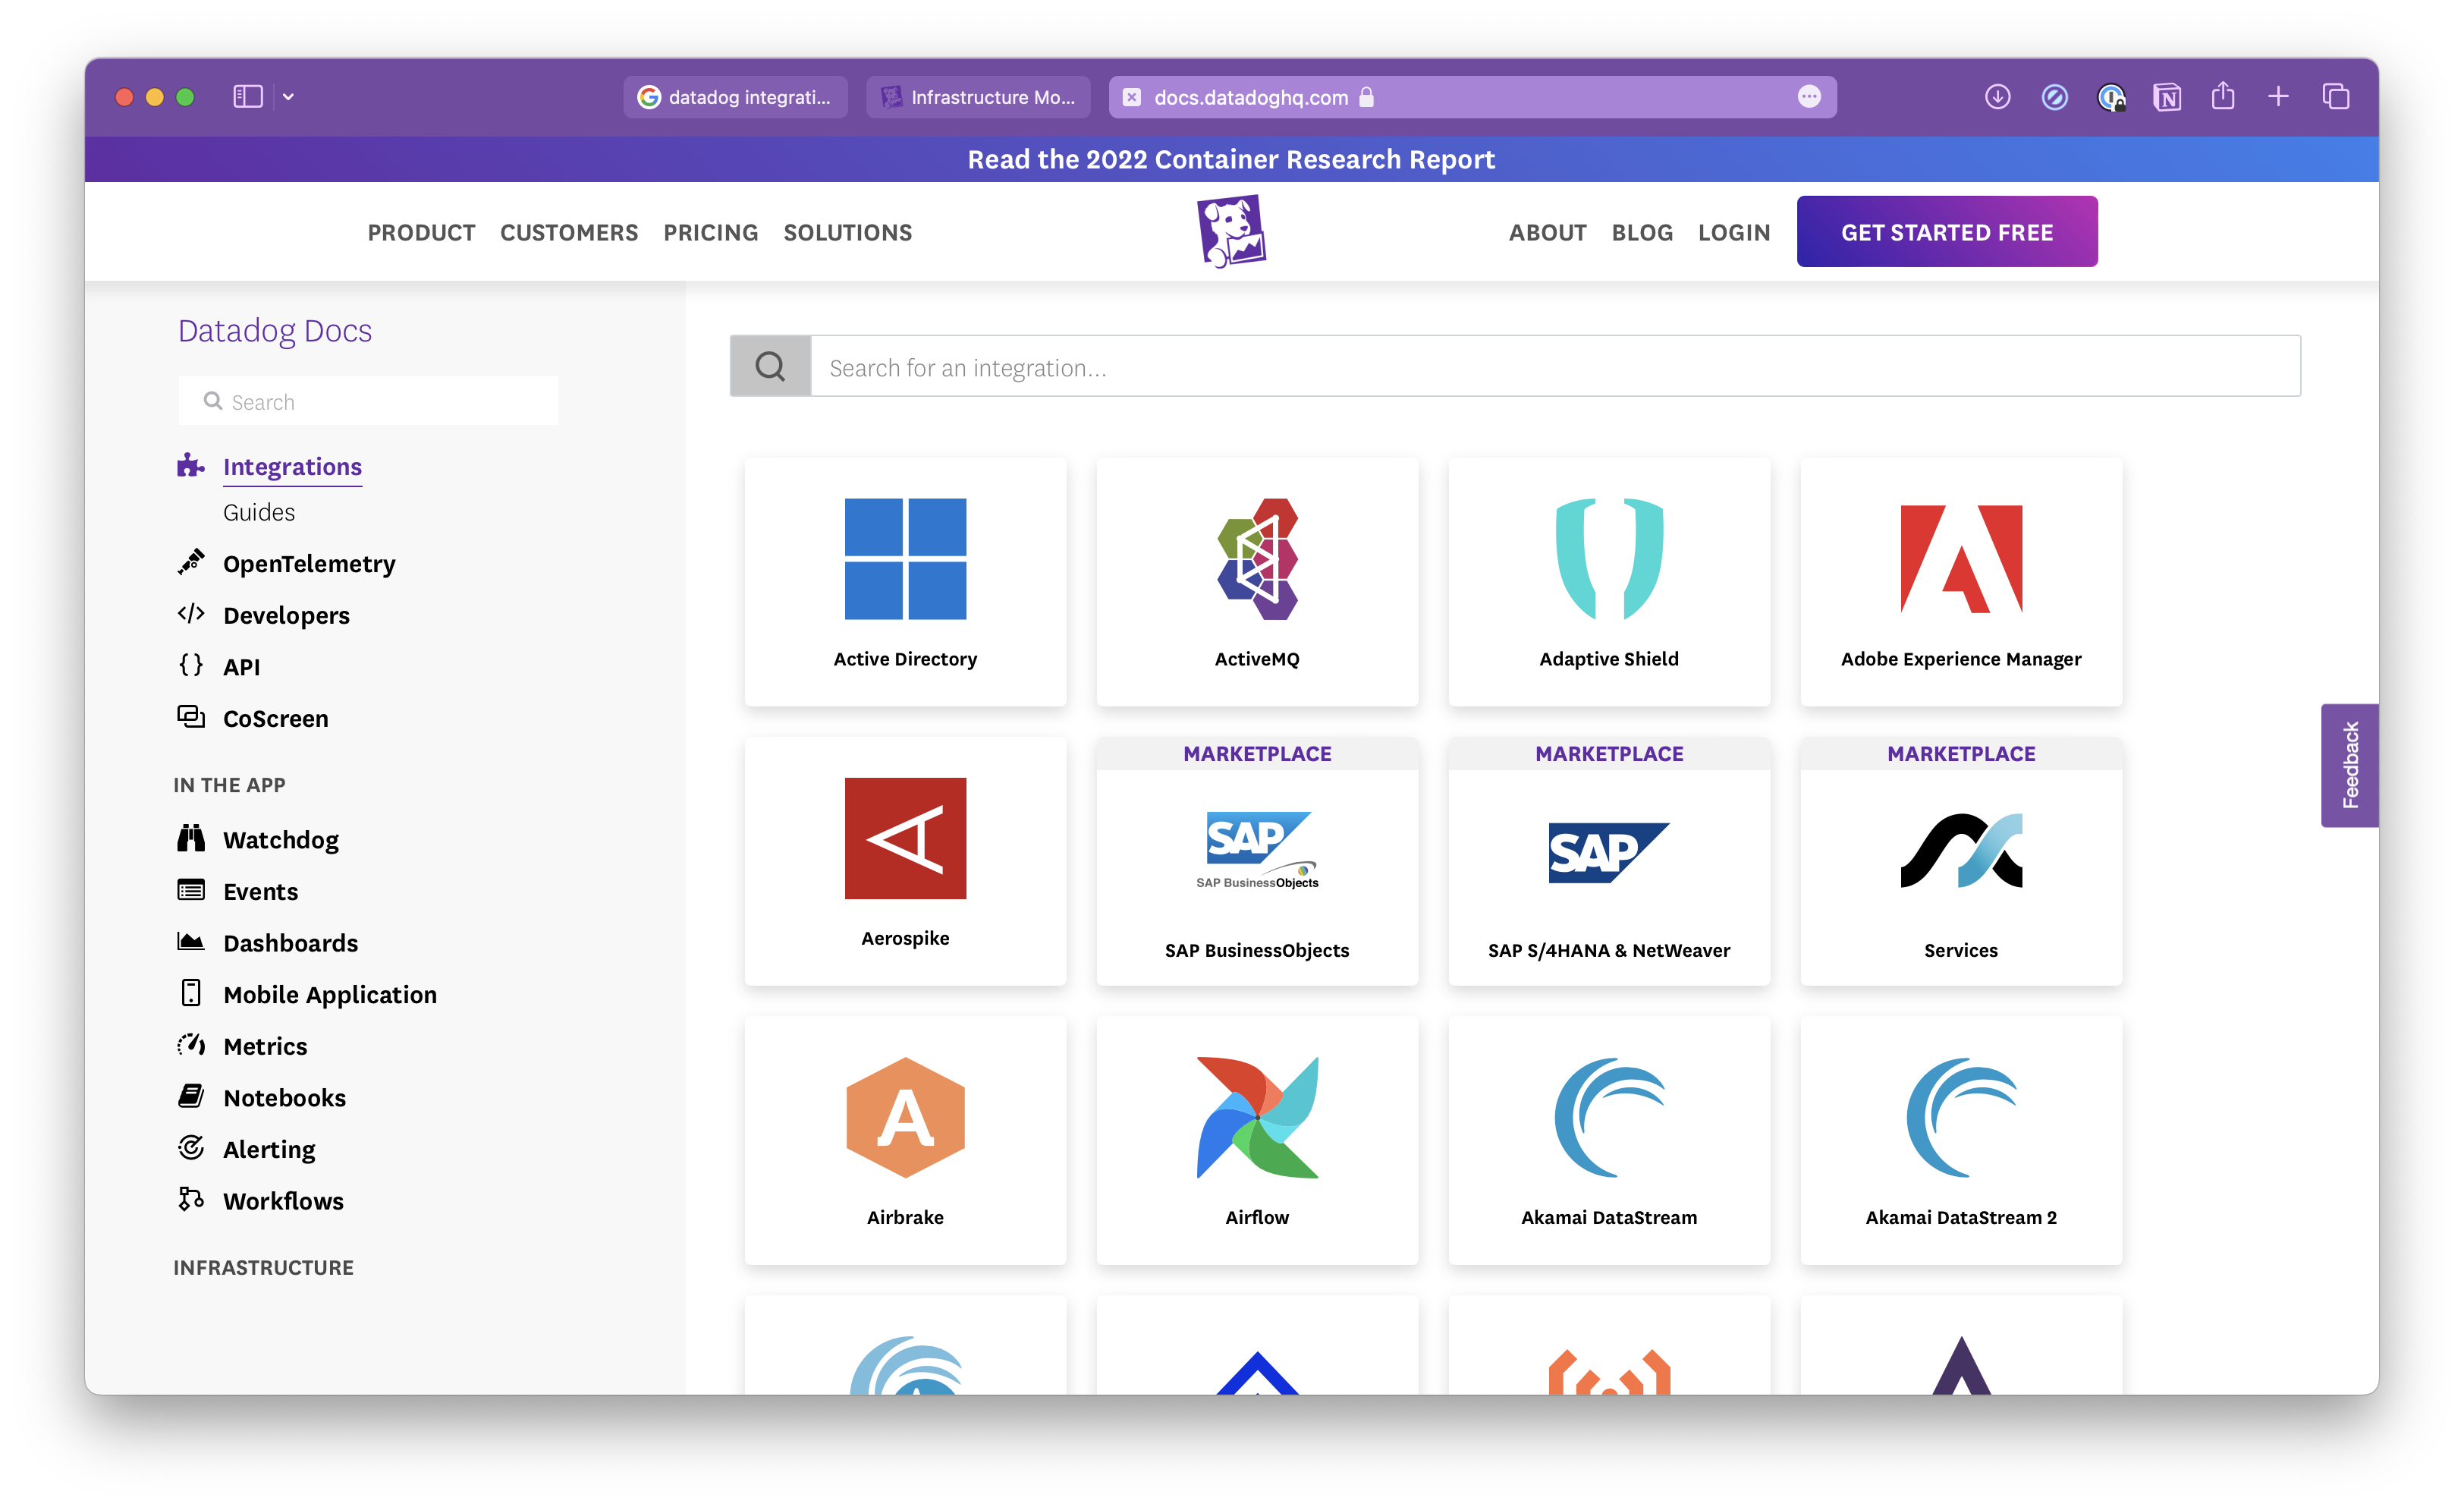Image resolution: width=2464 pixels, height=1507 pixels.
Task: Click the Events list icon
Action: [190, 890]
